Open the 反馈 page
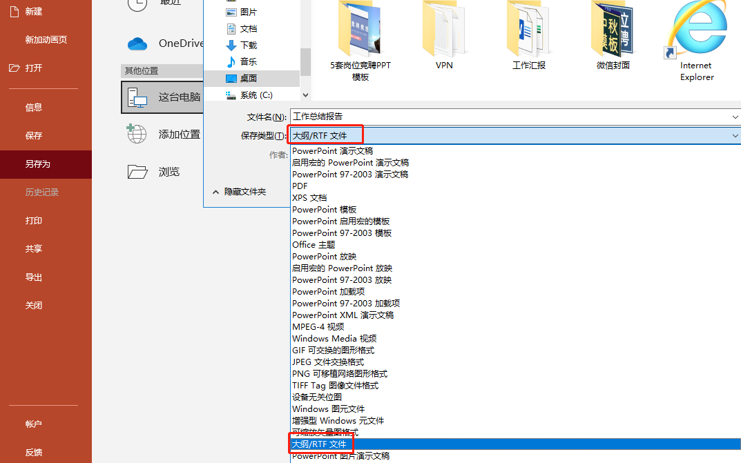741x463 pixels. tap(33, 452)
